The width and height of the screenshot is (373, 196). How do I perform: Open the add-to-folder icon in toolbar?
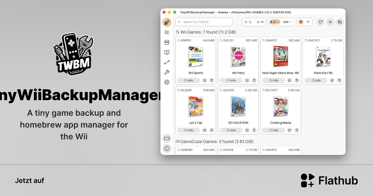point(339,22)
